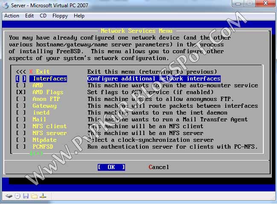The image size is (277, 204).
Task: Enable the Ntpdate checkbox
Action: (x=21, y=140)
